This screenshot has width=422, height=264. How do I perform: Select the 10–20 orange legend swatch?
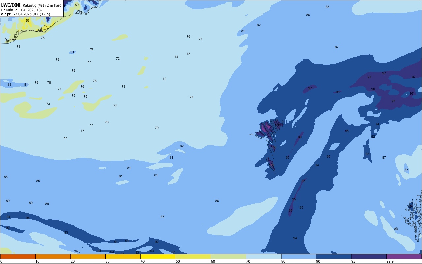[53, 256]
